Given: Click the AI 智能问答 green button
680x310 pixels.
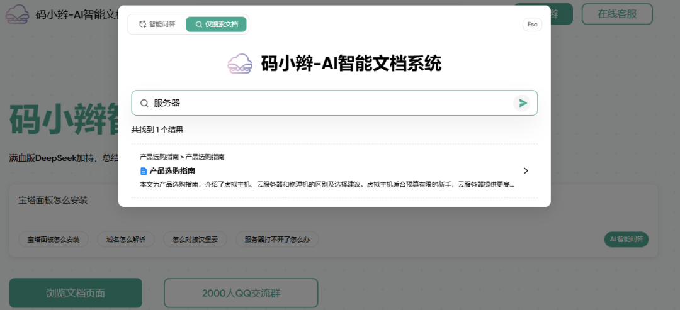Looking at the screenshot, I should (x=626, y=239).
